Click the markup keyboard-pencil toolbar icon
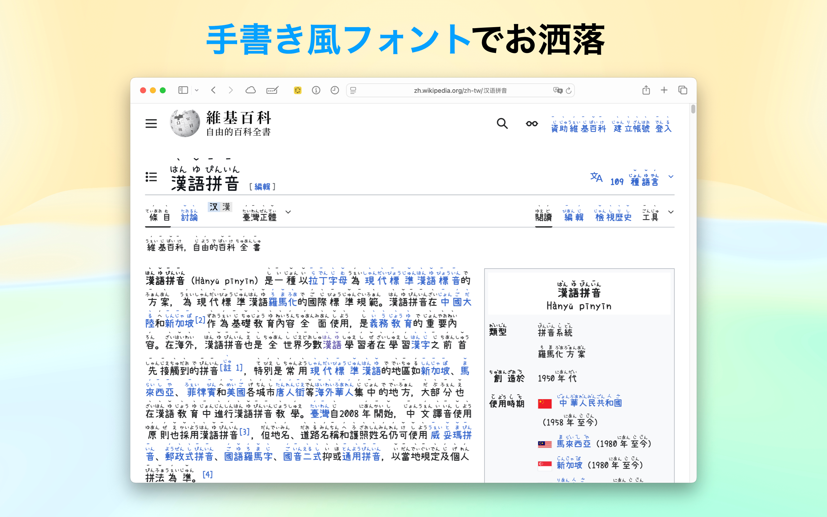Screen dimensions: 827x517 click(272, 90)
